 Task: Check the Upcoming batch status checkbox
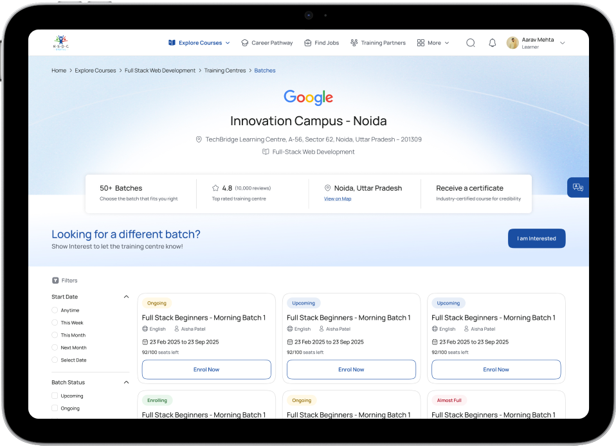55,396
